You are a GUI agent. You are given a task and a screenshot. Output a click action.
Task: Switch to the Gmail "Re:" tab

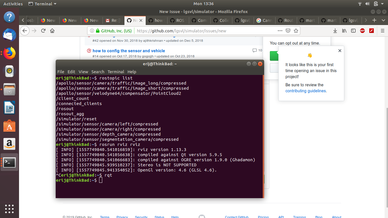pyautogui.click(x=113, y=20)
